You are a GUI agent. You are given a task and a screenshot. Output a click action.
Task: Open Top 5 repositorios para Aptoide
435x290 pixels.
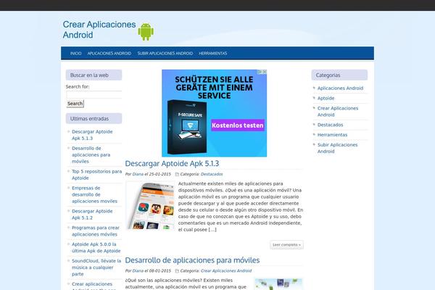click(x=97, y=175)
